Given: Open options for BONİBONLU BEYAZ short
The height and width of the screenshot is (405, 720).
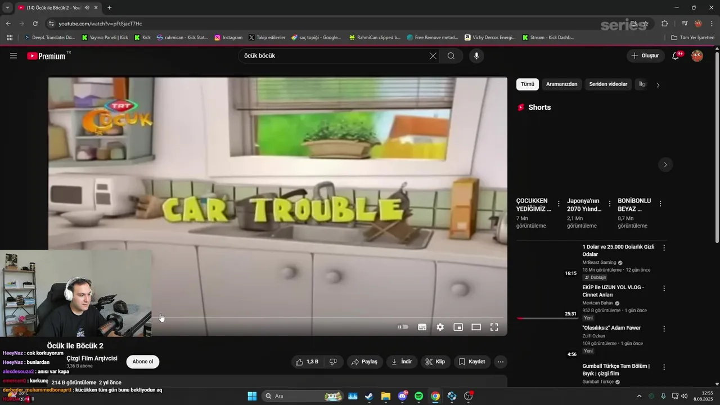Looking at the screenshot, I should pos(660,204).
